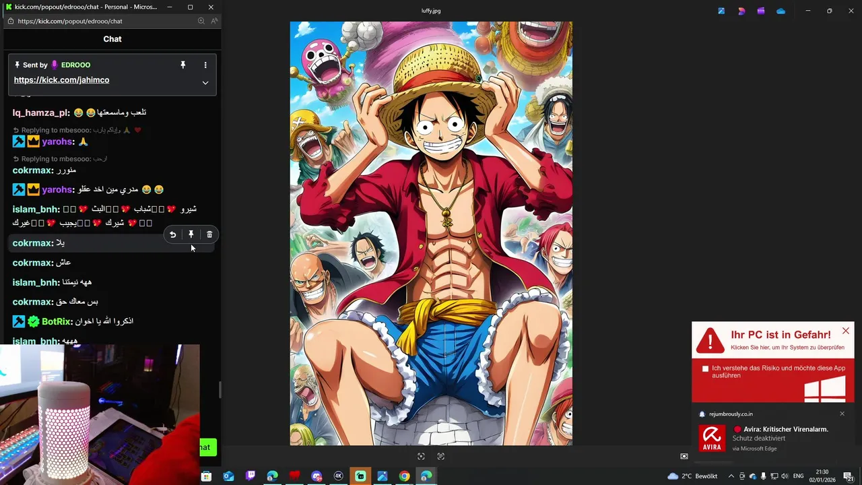This screenshot has width=862, height=485.
Task: Click the Luffy image in photo viewer
Action: coord(431,233)
